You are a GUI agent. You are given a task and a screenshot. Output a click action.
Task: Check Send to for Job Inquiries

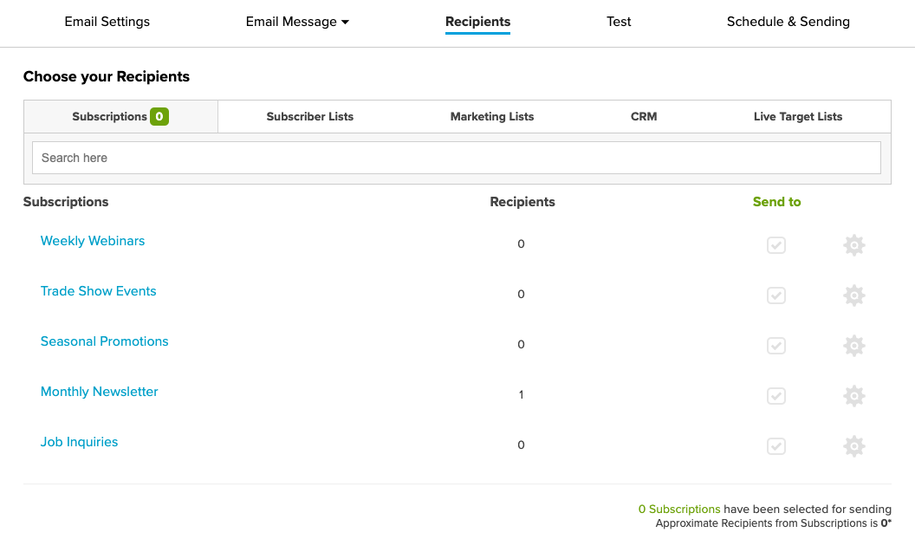click(776, 446)
